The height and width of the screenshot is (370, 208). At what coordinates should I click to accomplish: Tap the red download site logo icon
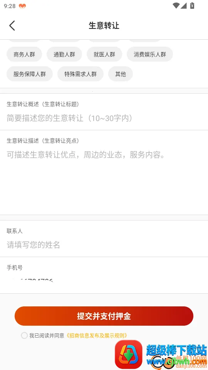(x=129, y=354)
